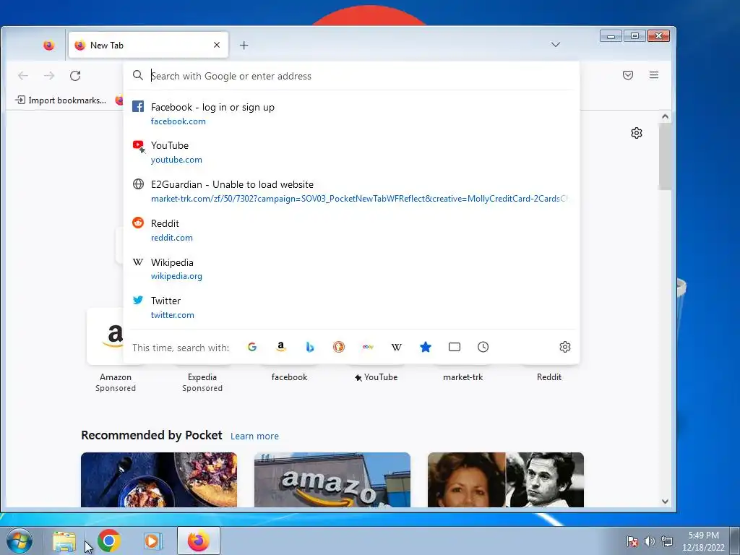Screen dimensions: 740x555
Task: Search this time with DuckDuckGo
Action: [x=338, y=347]
